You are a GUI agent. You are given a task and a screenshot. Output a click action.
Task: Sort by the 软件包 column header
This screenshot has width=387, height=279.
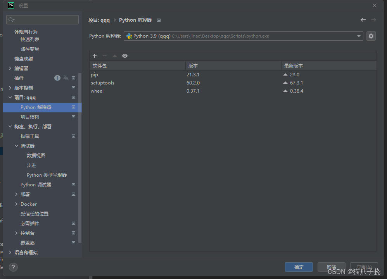tap(138, 65)
